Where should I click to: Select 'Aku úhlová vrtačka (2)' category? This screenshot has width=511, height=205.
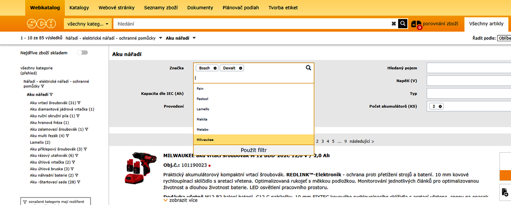[50, 162]
